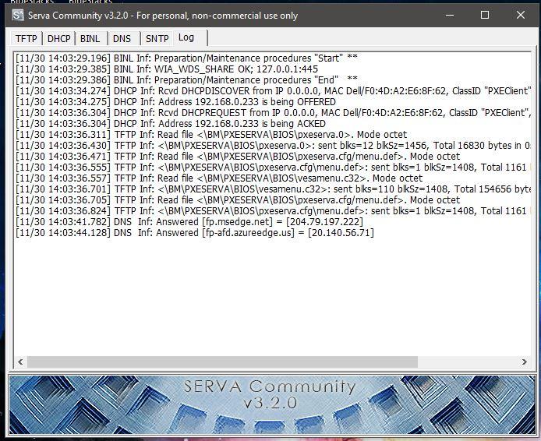Select 'Address 192.168.0.233 is being OFFERED' line
Image resolution: width=541 pixels, height=441 pixels.
click(175, 102)
